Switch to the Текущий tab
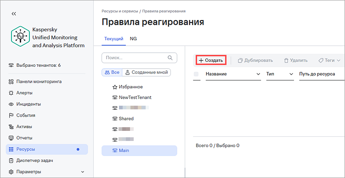This screenshot has width=345, height=178. pos(113,39)
